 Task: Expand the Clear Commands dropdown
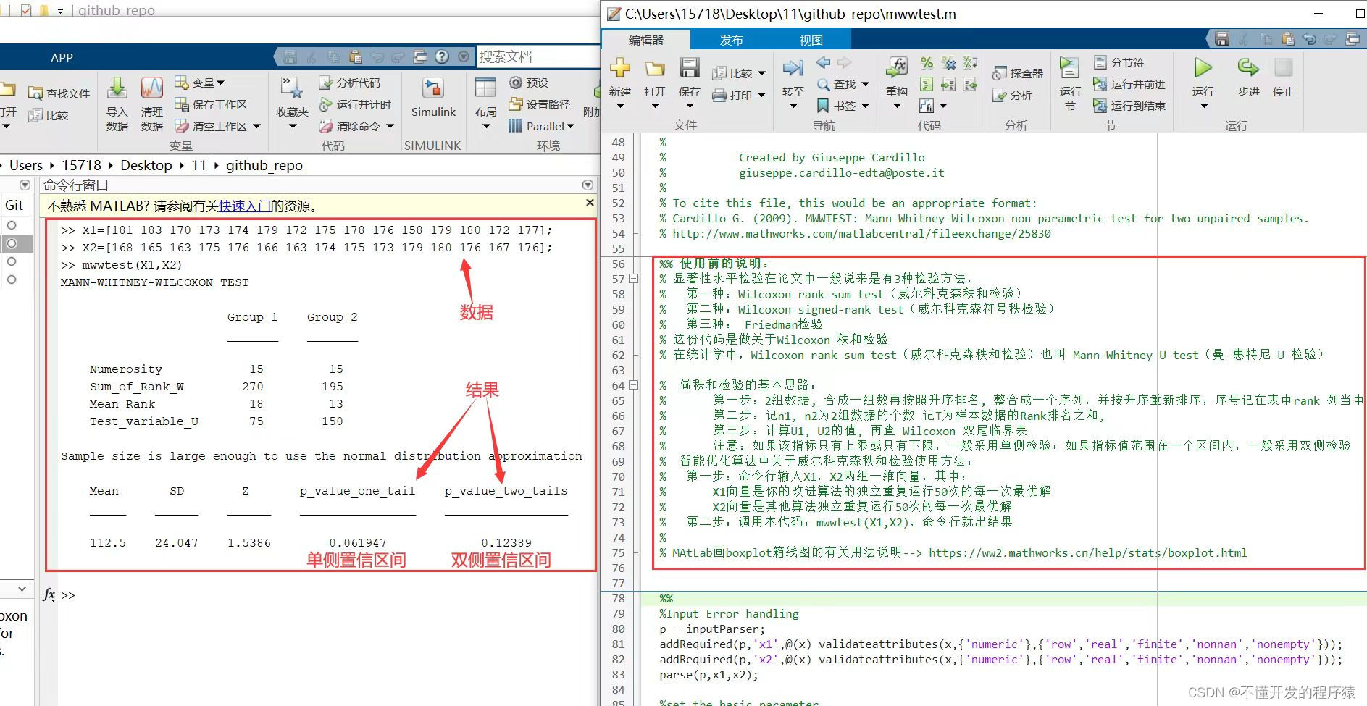(390, 126)
